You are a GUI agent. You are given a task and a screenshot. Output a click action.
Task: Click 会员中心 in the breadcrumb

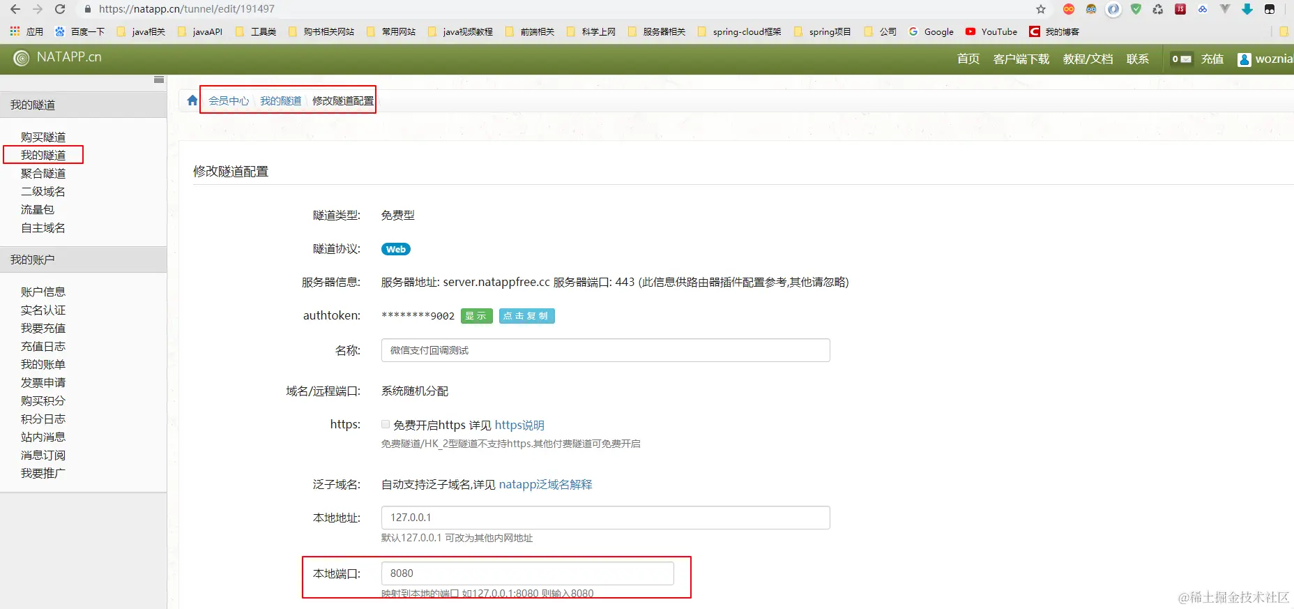(x=229, y=100)
